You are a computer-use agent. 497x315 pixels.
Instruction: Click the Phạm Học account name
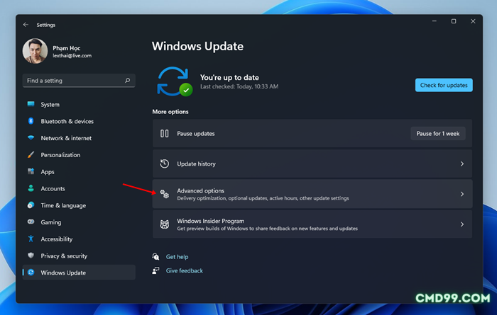(67, 48)
